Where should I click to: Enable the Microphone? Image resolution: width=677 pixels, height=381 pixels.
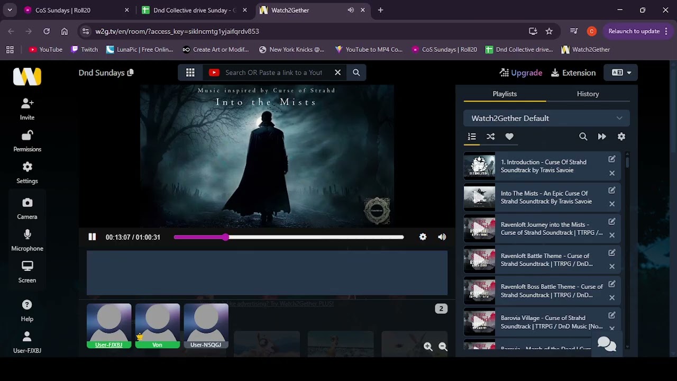pyautogui.click(x=27, y=240)
